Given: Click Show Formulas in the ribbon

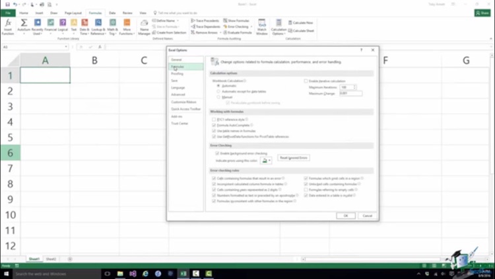Looking at the screenshot, I should [x=236, y=20].
